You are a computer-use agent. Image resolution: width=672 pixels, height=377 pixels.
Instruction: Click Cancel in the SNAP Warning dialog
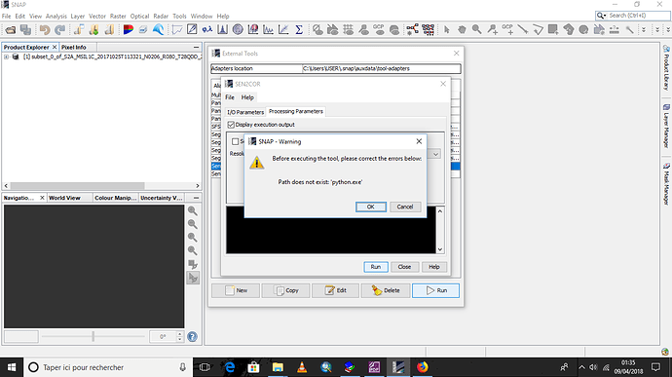click(405, 207)
